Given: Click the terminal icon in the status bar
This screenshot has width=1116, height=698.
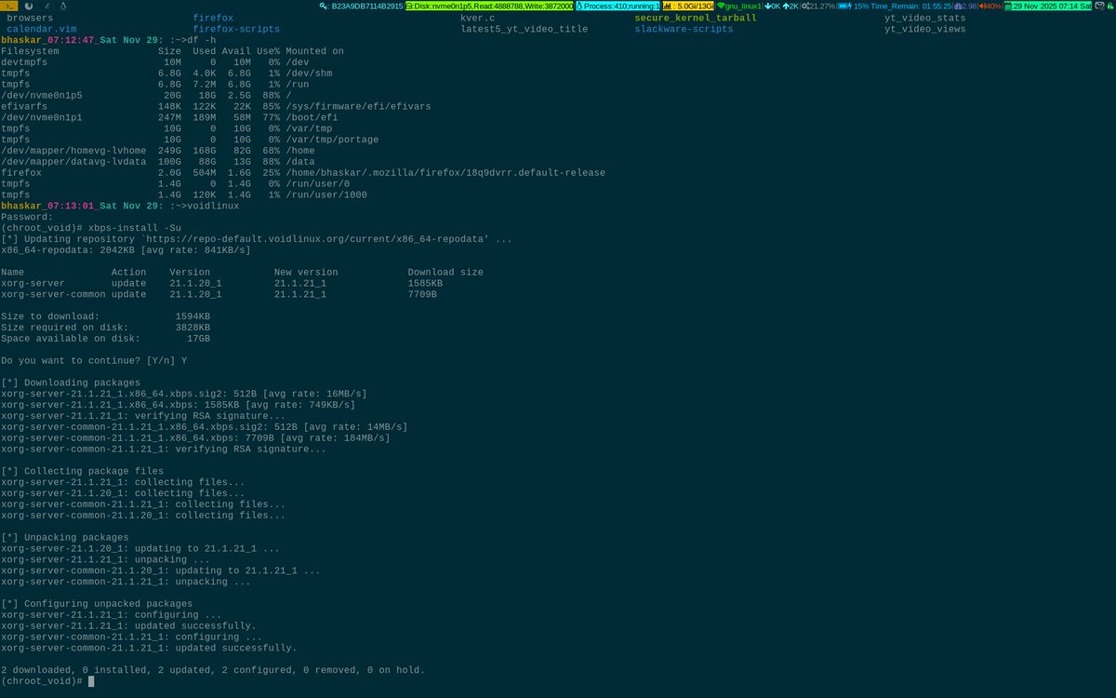Looking at the screenshot, I should [7, 5].
